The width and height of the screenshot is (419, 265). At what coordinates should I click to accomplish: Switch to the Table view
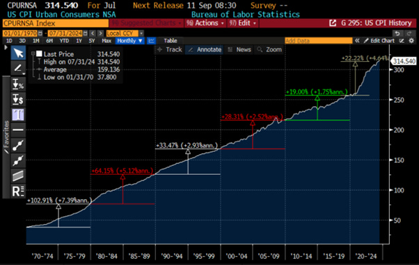171,41
